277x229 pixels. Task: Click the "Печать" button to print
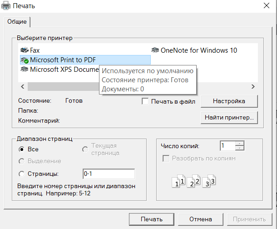(152, 219)
